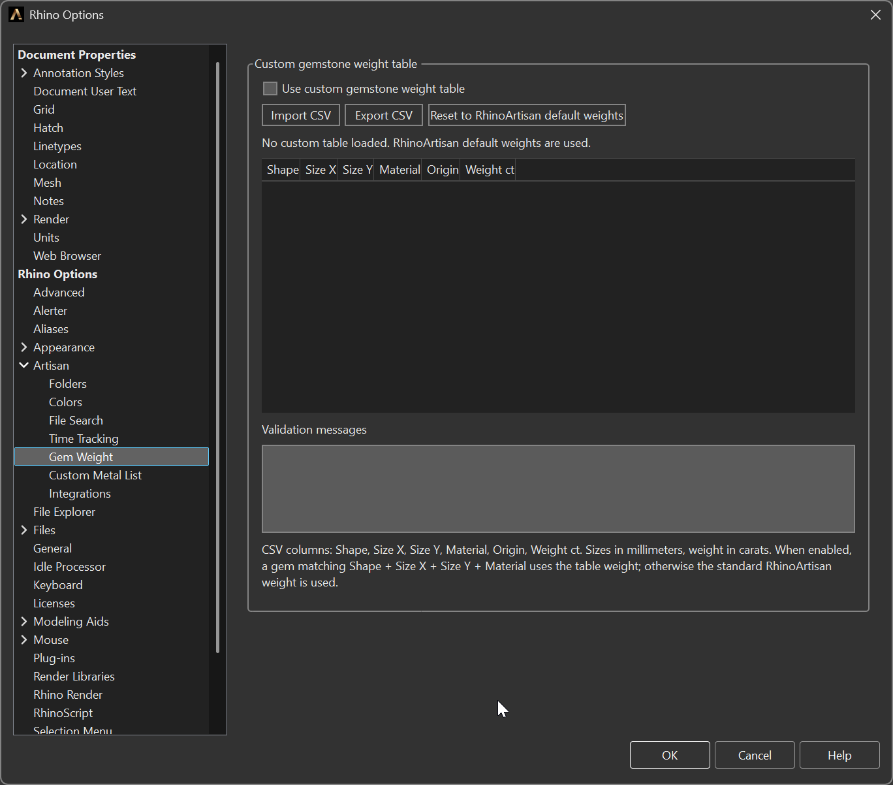
Task: Select Web Browser in the tree
Action: tap(67, 255)
